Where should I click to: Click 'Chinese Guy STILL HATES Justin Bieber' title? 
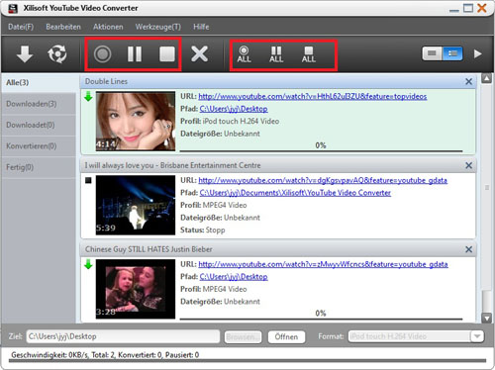[148, 249]
